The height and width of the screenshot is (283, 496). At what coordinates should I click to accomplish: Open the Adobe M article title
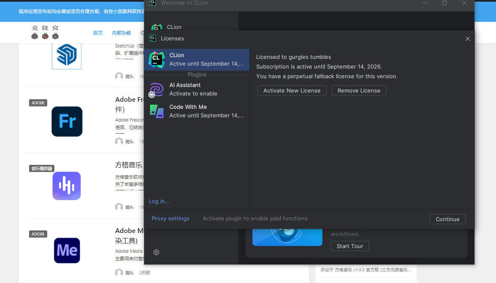tap(129, 235)
